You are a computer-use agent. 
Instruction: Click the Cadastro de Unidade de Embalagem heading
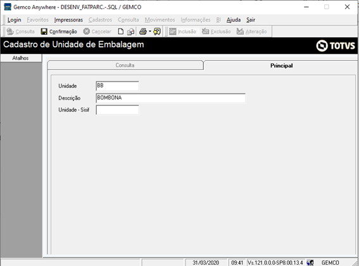(x=73, y=44)
